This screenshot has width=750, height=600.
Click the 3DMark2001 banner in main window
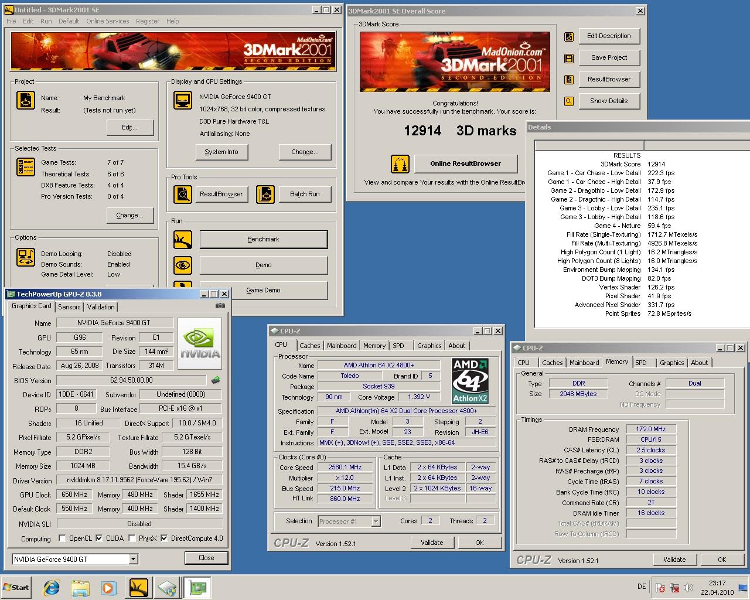[x=173, y=52]
